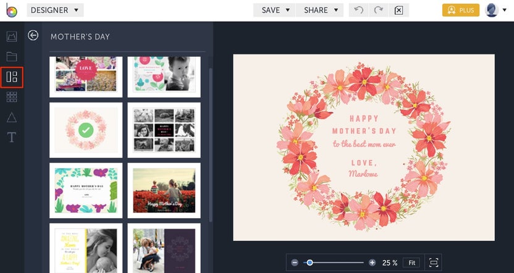
Task: Click the zoom out minus icon
Action: click(x=295, y=262)
